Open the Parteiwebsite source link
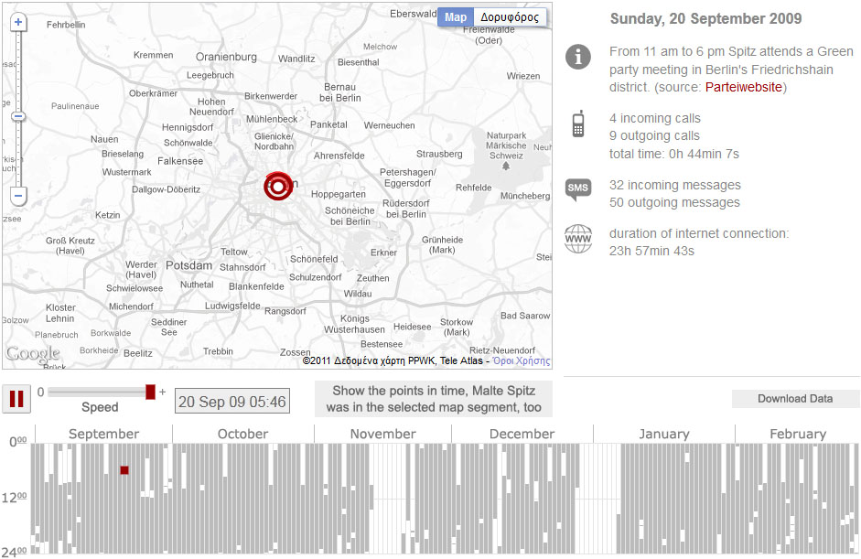 point(744,87)
